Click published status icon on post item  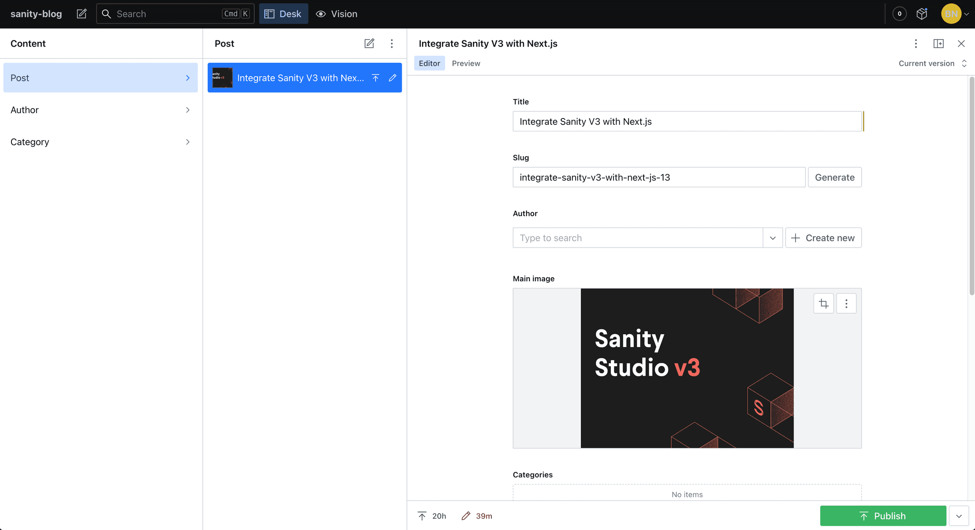(x=376, y=78)
